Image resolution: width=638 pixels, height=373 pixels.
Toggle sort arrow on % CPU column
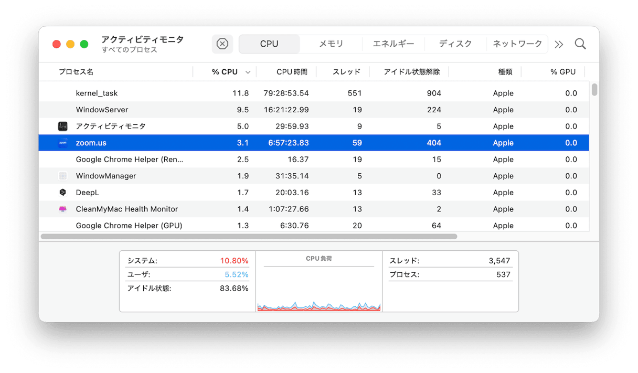(248, 72)
